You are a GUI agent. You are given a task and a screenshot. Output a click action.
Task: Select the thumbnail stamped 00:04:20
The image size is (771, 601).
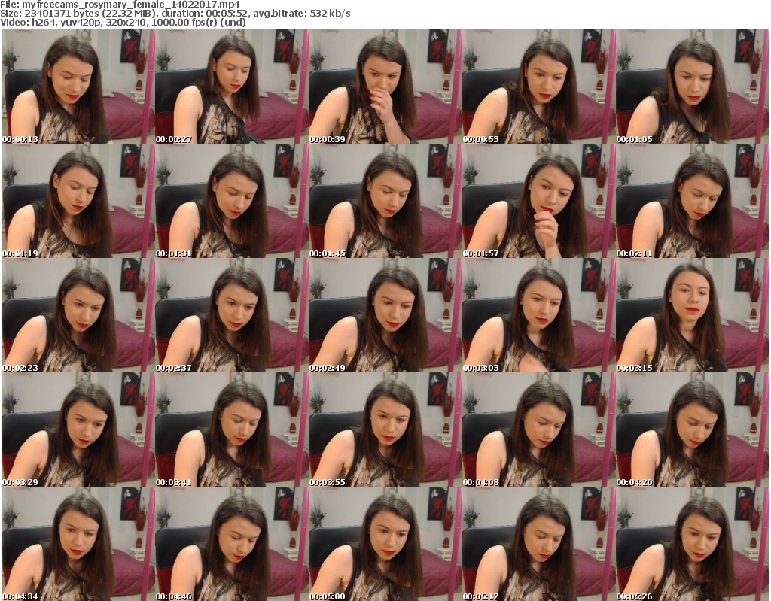(692, 430)
